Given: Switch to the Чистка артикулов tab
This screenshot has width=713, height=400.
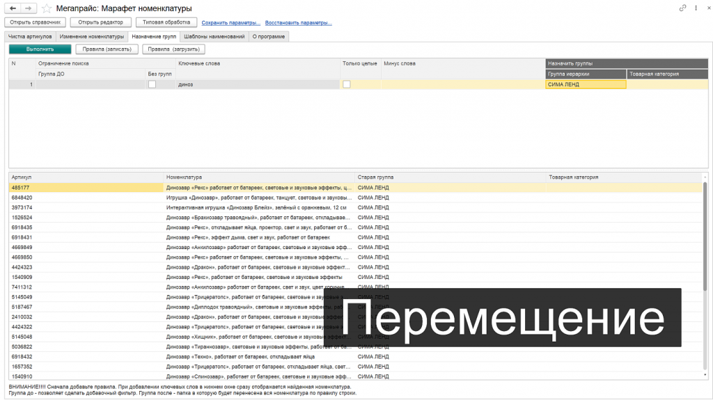Looking at the screenshot, I should pyautogui.click(x=30, y=36).
